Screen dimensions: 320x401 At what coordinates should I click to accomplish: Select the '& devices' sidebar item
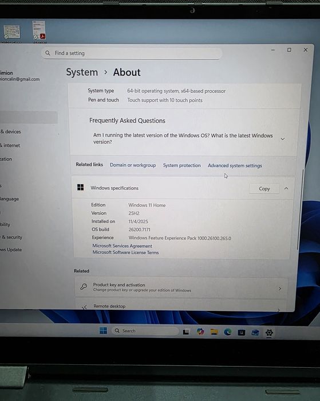[x=11, y=132]
